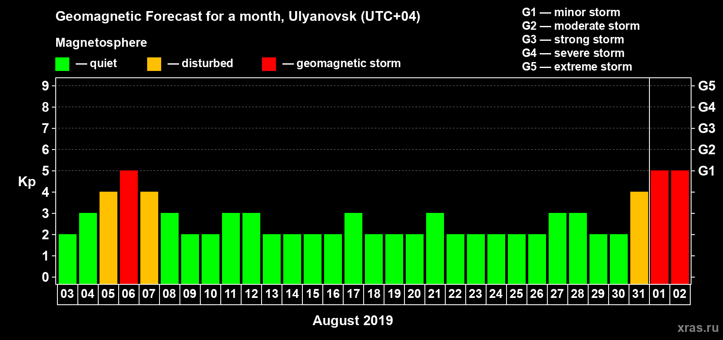Click the G1 label on right axis
This screenshot has height=340, width=723.
click(707, 171)
